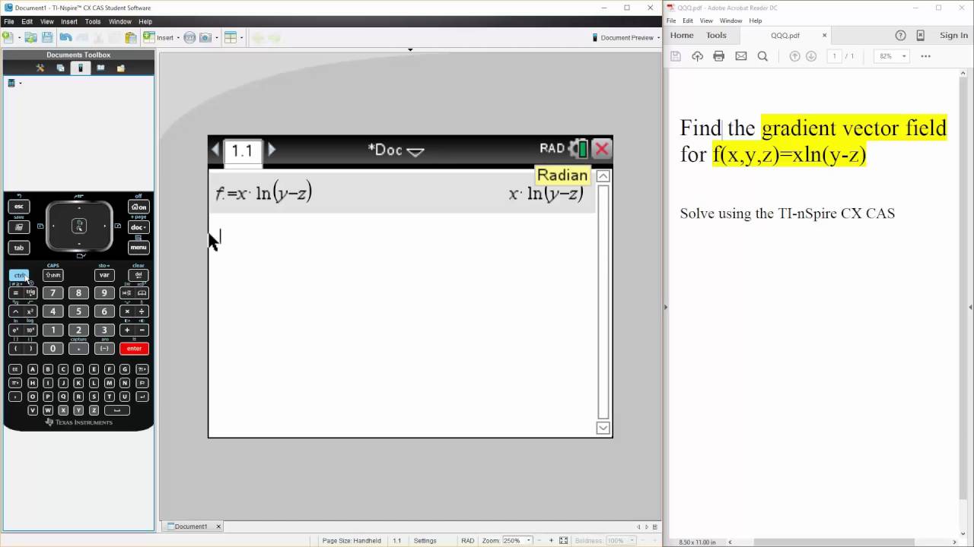Screen dimensions: 974x547
Task: Click the red enter key on the keypad
Action: pos(134,349)
